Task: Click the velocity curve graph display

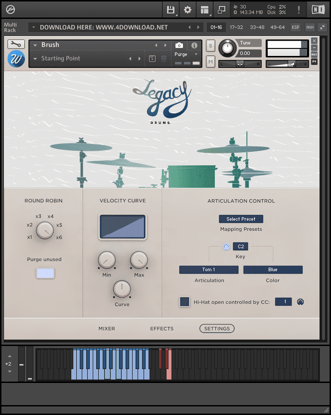Action: pos(123,227)
